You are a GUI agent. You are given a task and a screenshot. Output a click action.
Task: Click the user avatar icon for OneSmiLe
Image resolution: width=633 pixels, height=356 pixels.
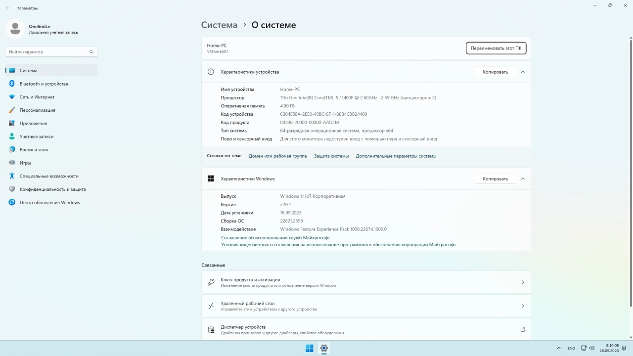pyautogui.click(x=15, y=29)
